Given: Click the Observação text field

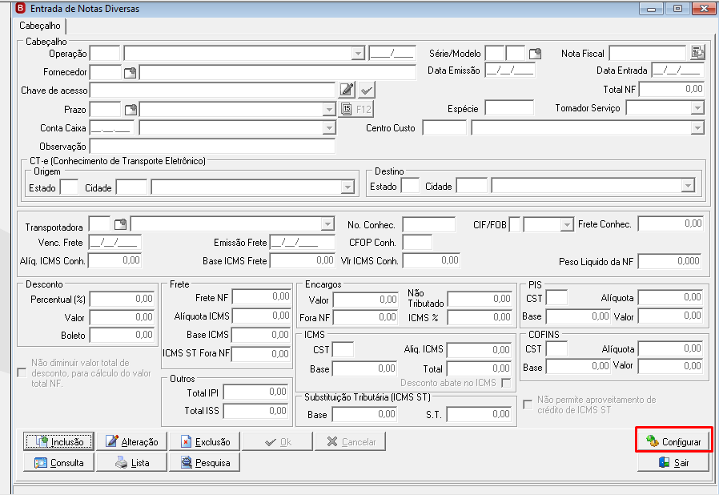Looking at the screenshot, I should point(212,147).
